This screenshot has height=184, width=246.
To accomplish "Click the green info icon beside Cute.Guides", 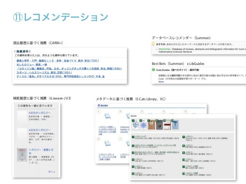I will click(153, 70).
